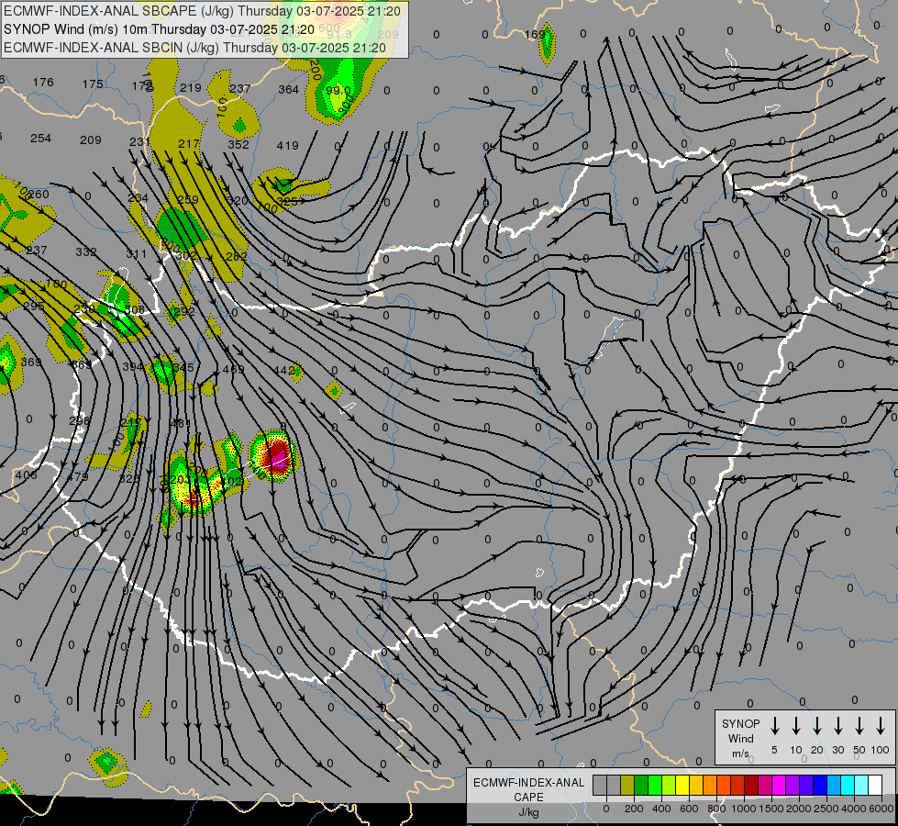The height and width of the screenshot is (826, 898).
Task: Click the 442 CAPE value on map
Action: (x=284, y=371)
